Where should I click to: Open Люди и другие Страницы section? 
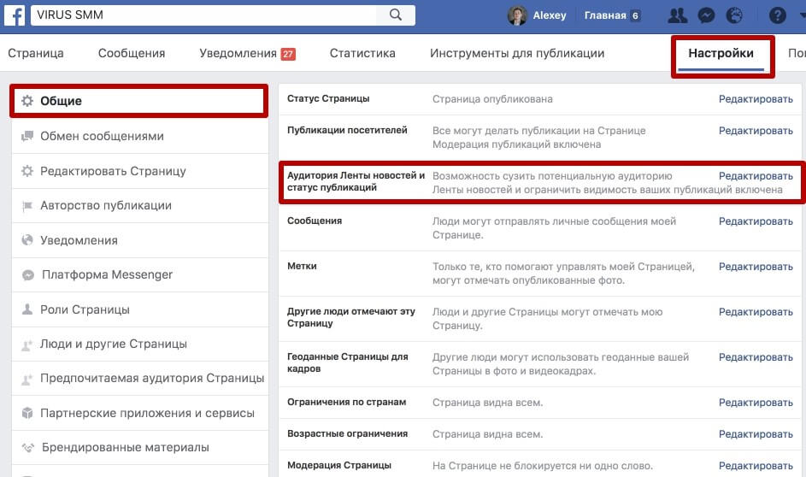pyautogui.click(x=140, y=344)
